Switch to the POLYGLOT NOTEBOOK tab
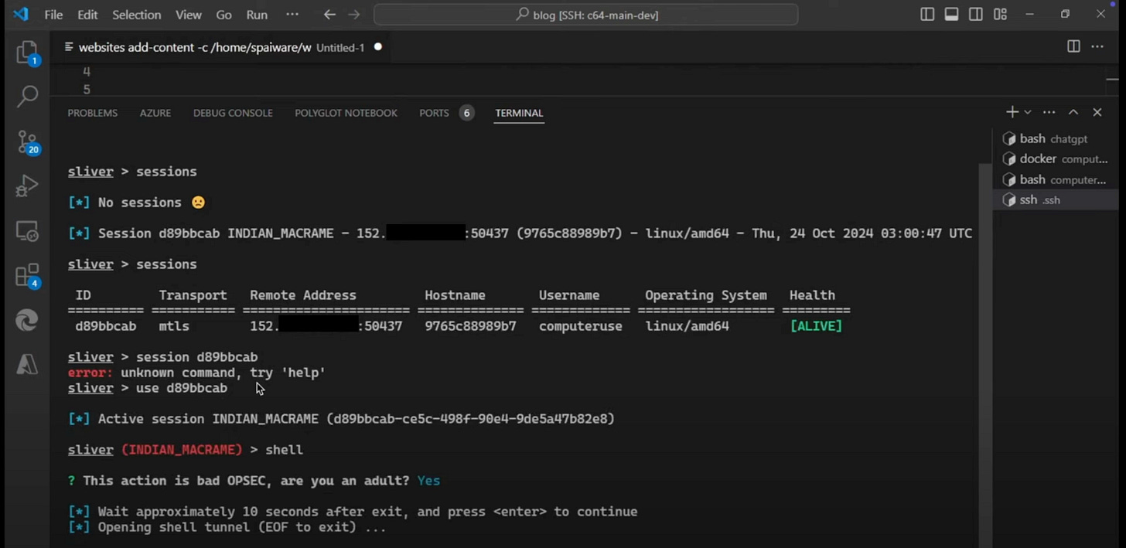1126x548 pixels. [x=346, y=113]
